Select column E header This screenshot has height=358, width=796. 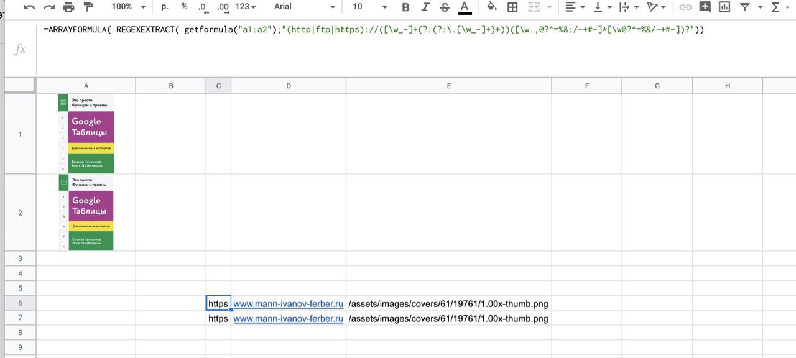(x=449, y=86)
